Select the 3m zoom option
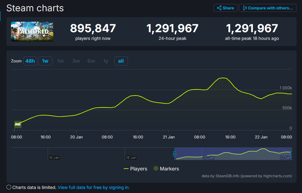Screen dimensions: 302x193 pos(76,61)
